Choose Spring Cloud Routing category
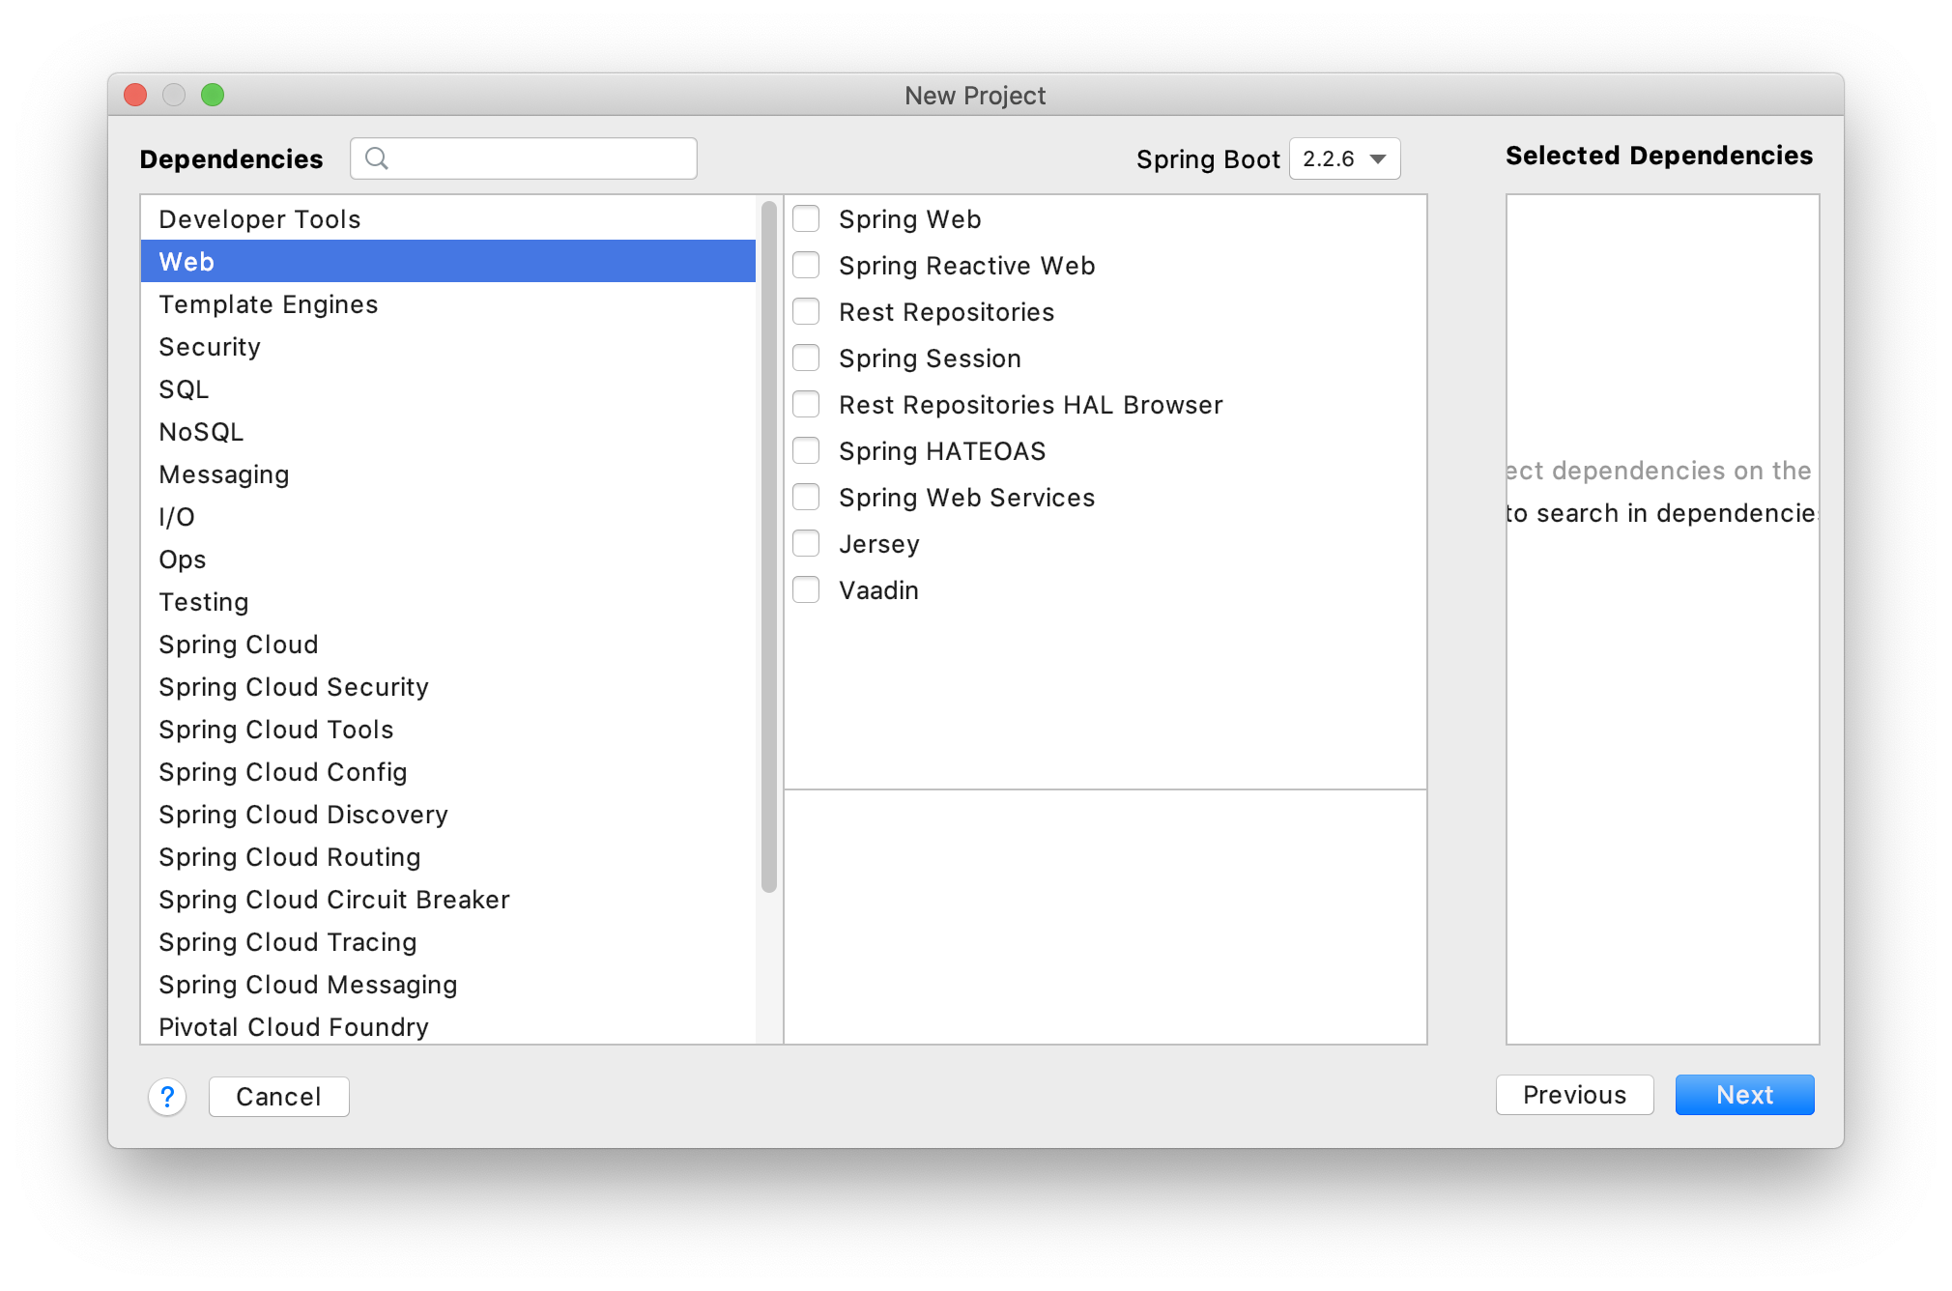The height and width of the screenshot is (1291, 1952). (448, 857)
